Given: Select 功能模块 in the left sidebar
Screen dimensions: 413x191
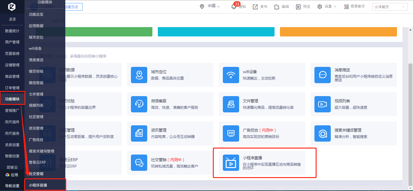Looking at the screenshot, I should click(12, 99).
